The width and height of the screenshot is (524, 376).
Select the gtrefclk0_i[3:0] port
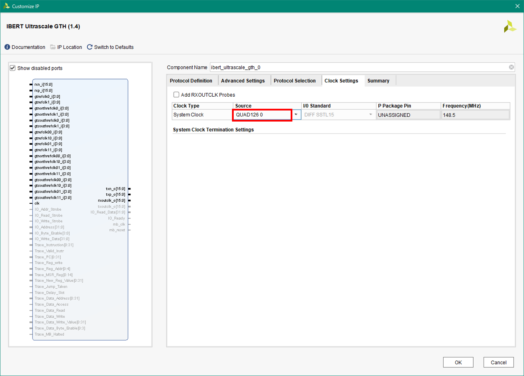coord(47,97)
